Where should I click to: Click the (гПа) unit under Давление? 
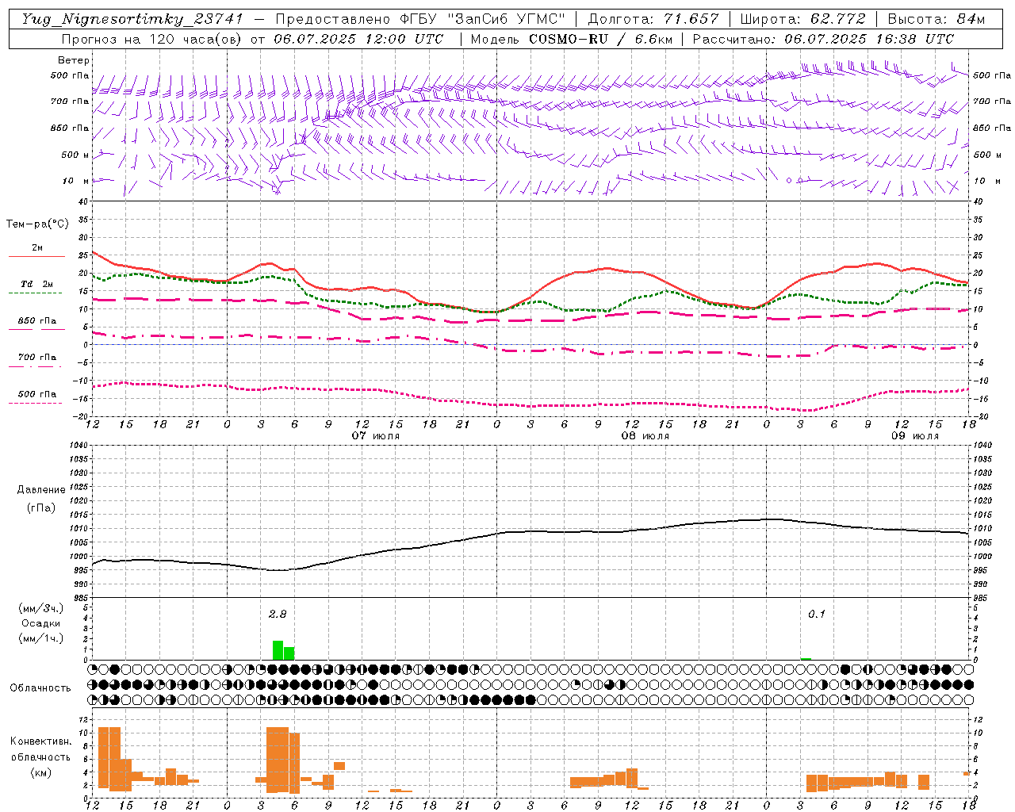click(40, 507)
